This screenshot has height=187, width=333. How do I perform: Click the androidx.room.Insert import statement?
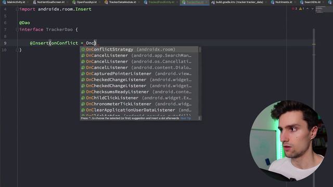tap(55, 9)
